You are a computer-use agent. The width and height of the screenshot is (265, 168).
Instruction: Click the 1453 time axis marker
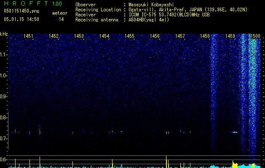(x=79, y=36)
